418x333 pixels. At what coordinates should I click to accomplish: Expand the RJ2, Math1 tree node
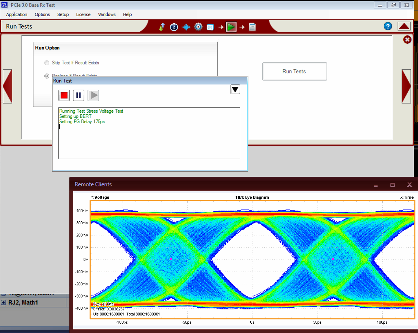[4, 303]
